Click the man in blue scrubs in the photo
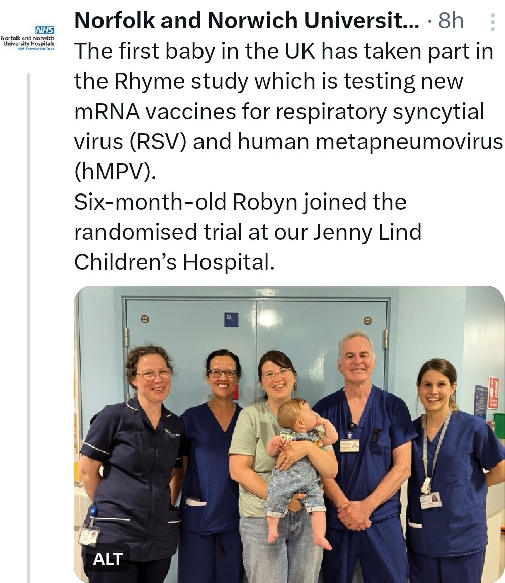505x583 pixels. (362, 452)
